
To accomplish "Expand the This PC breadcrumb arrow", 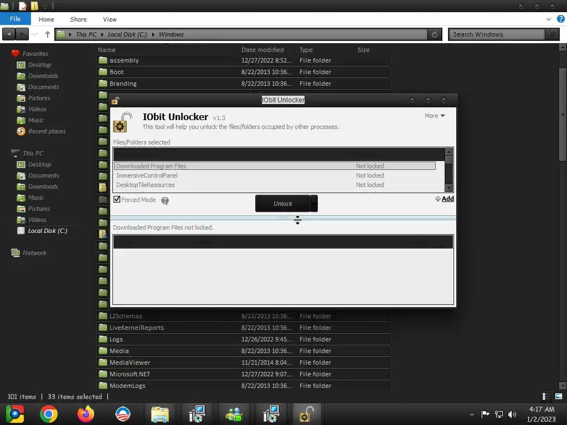I will [x=102, y=34].
